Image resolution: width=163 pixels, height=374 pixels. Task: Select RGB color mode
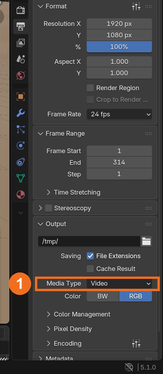[136, 296]
